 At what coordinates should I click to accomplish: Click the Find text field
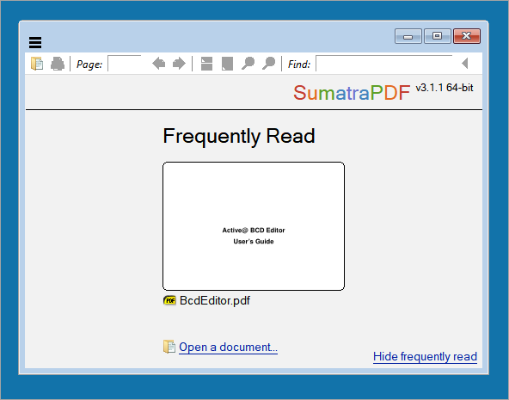(384, 64)
